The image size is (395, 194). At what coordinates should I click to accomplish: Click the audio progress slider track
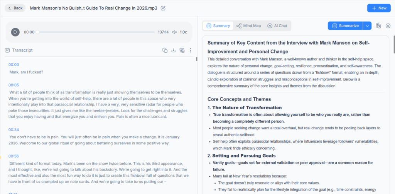(96, 32)
